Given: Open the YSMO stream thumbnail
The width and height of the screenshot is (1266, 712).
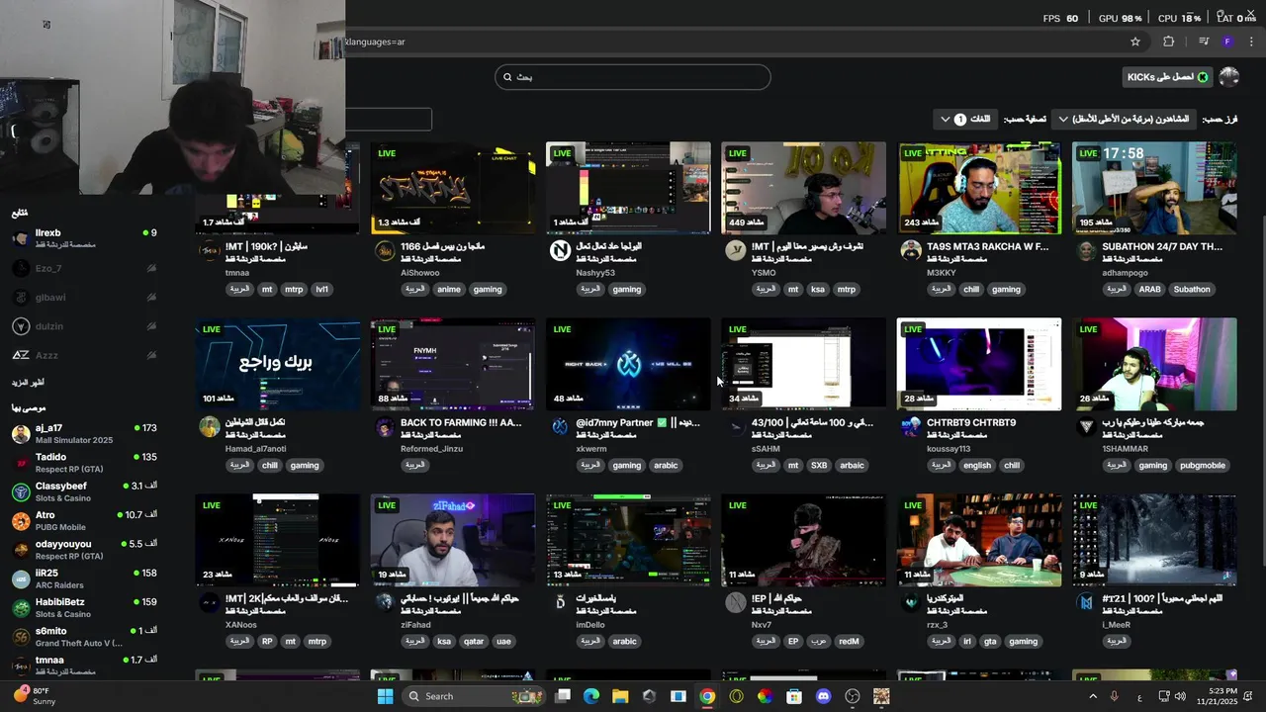Looking at the screenshot, I should coord(803,188).
